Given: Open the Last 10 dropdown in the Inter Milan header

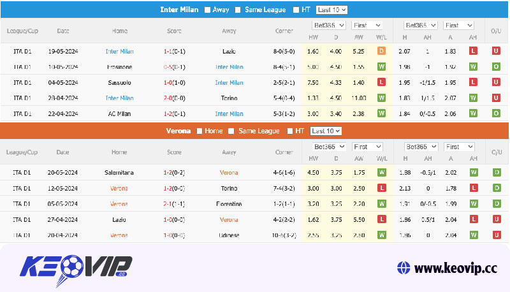Looking at the screenshot, I should [x=331, y=10].
